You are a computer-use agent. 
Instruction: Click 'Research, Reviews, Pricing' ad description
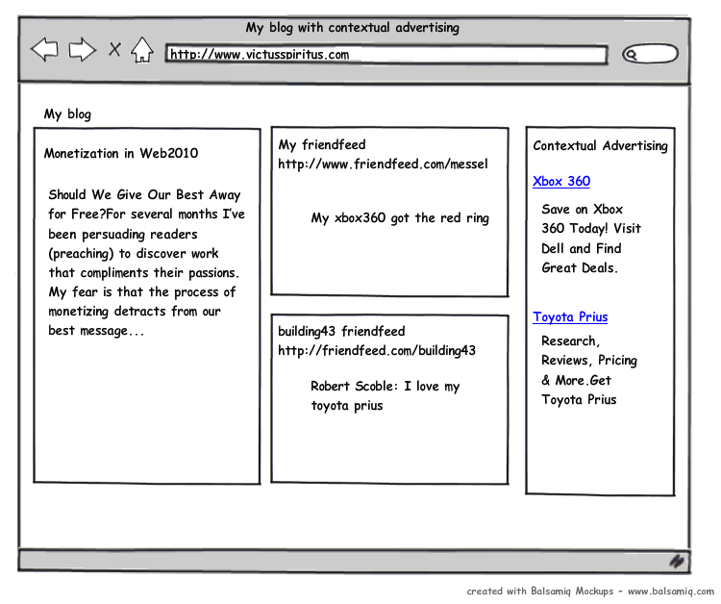(x=589, y=370)
